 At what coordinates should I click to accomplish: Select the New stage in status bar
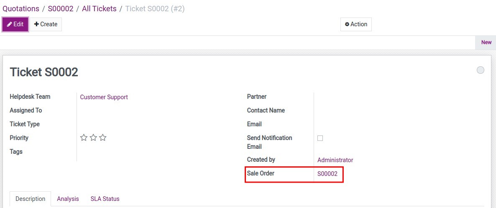486,42
